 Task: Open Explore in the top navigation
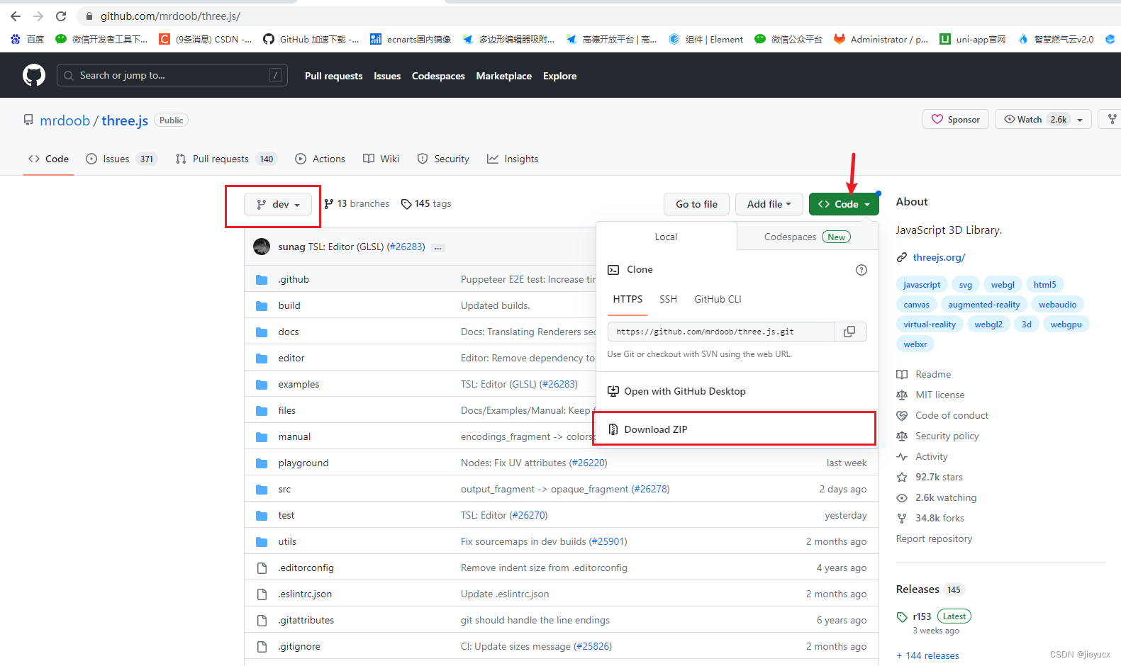pos(559,76)
